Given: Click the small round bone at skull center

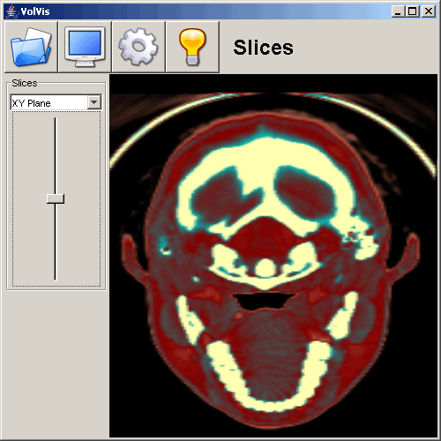Looking at the screenshot, I should (265, 268).
